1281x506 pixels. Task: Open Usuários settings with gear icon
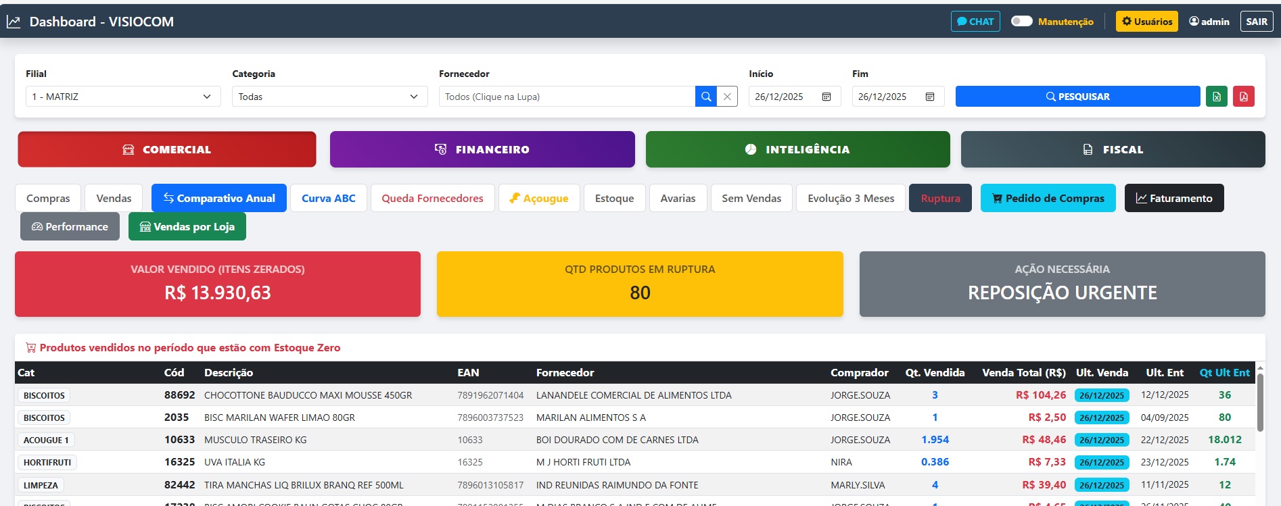[1146, 22]
